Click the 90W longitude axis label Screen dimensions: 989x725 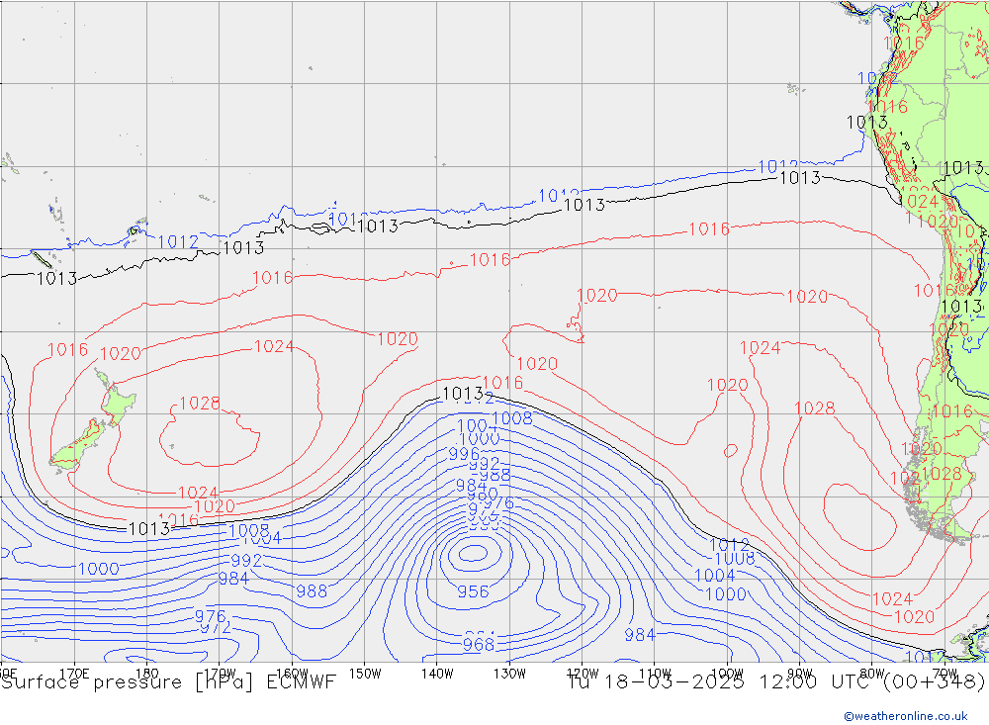(x=799, y=673)
